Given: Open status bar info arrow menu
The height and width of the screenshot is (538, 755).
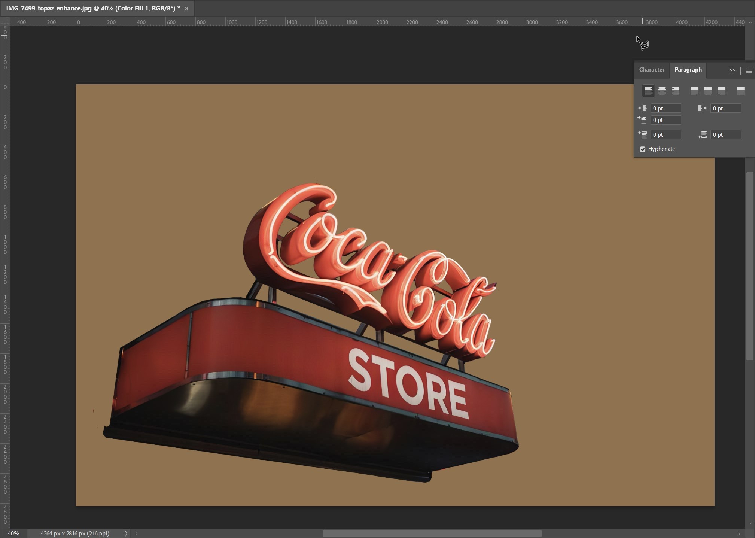Looking at the screenshot, I should pos(126,534).
